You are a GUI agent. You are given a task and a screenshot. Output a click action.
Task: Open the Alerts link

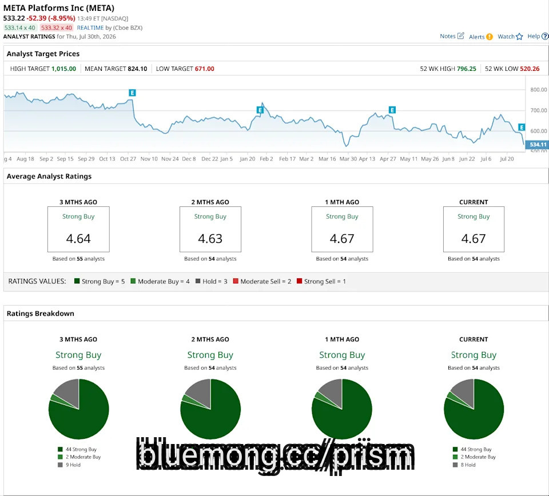click(476, 37)
